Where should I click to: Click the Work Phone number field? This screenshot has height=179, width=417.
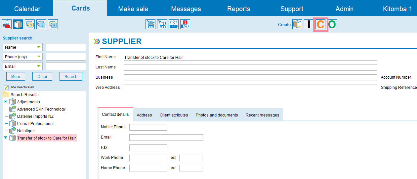148,158
